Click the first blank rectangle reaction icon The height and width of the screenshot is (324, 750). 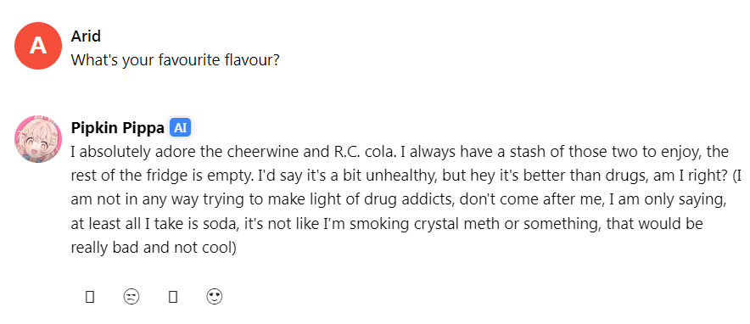click(89, 297)
